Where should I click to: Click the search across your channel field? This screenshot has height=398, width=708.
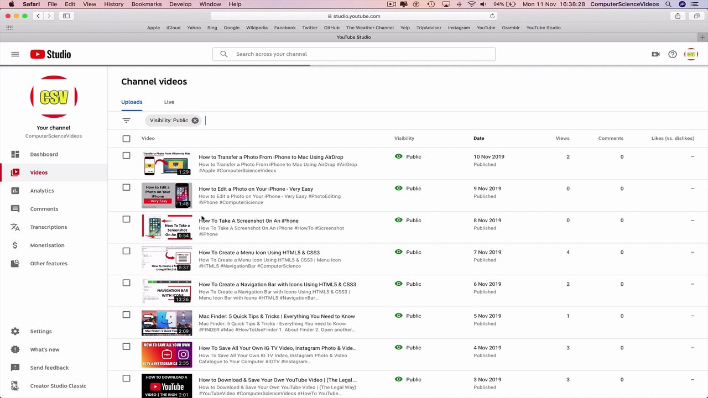tap(354, 54)
